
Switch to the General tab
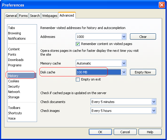11,16
